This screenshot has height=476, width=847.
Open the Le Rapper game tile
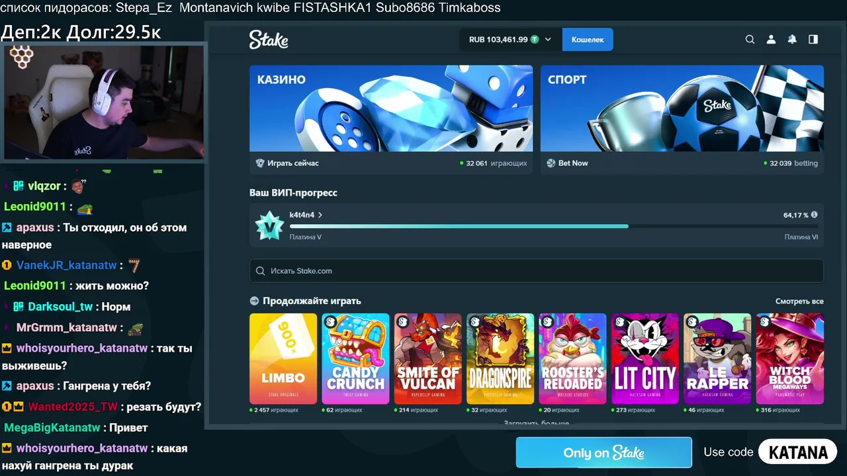pos(717,358)
